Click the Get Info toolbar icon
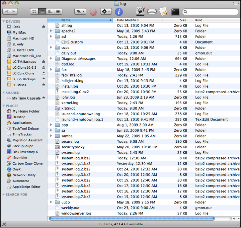241x228 pixels. (x=119, y=12)
